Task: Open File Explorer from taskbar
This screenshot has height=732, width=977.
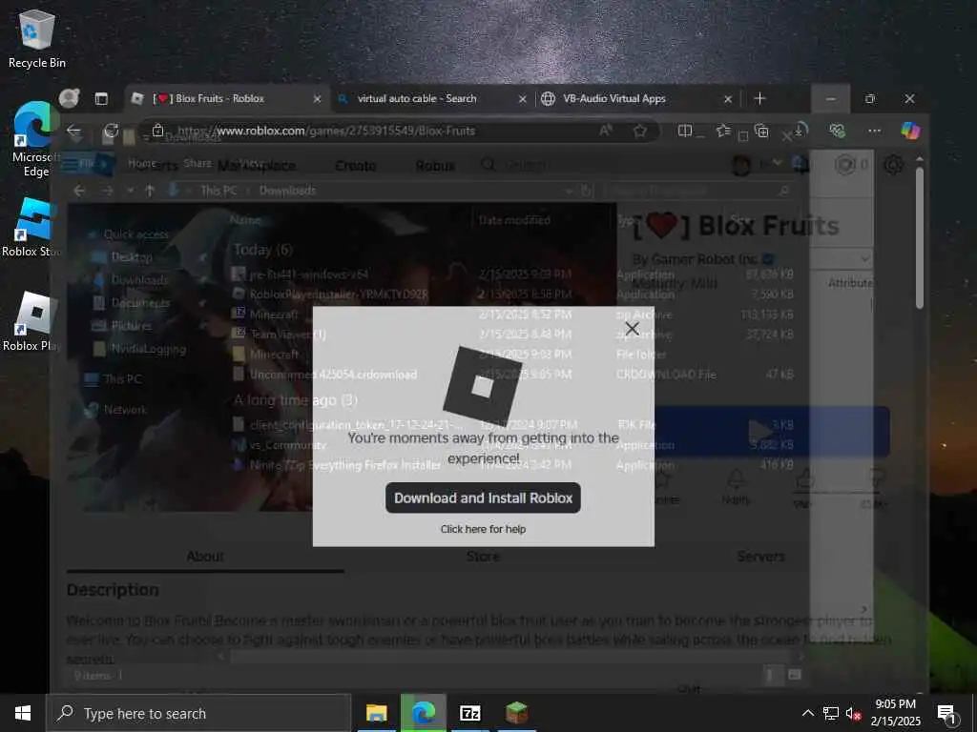Action: 376,713
